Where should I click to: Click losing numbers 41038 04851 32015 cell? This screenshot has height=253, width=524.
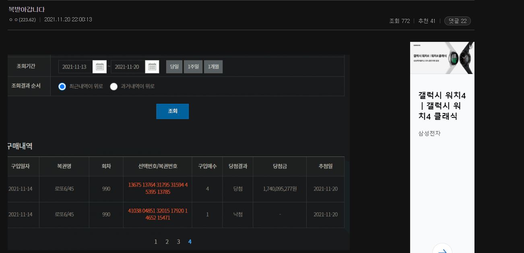click(x=158, y=214)
